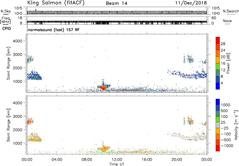Click the 'Beam 14' label

[x=117, y=3]
